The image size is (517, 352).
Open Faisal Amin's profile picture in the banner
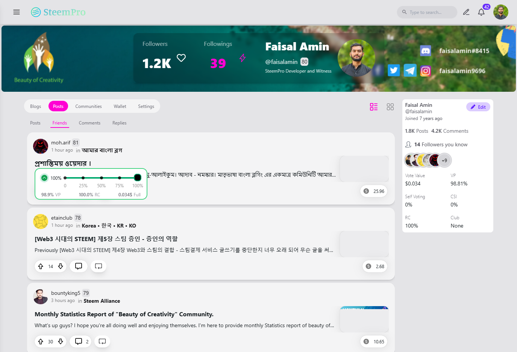click(356, 58)
